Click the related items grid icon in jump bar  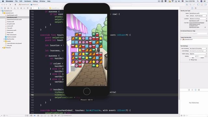pyautogui.click(x=31, y=8)
